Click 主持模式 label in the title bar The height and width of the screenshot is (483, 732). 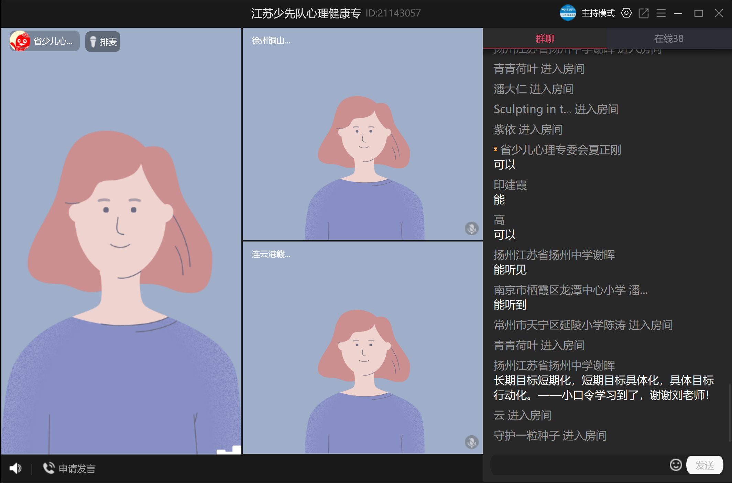pos(598,13)
